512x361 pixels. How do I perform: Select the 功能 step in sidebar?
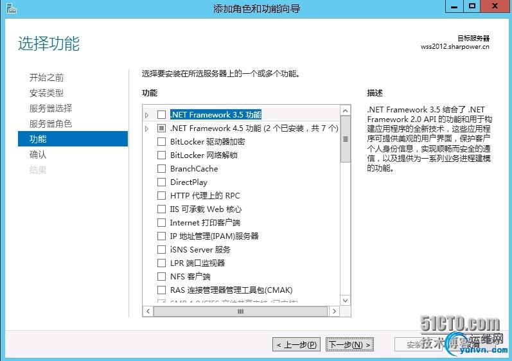[73, 139]
